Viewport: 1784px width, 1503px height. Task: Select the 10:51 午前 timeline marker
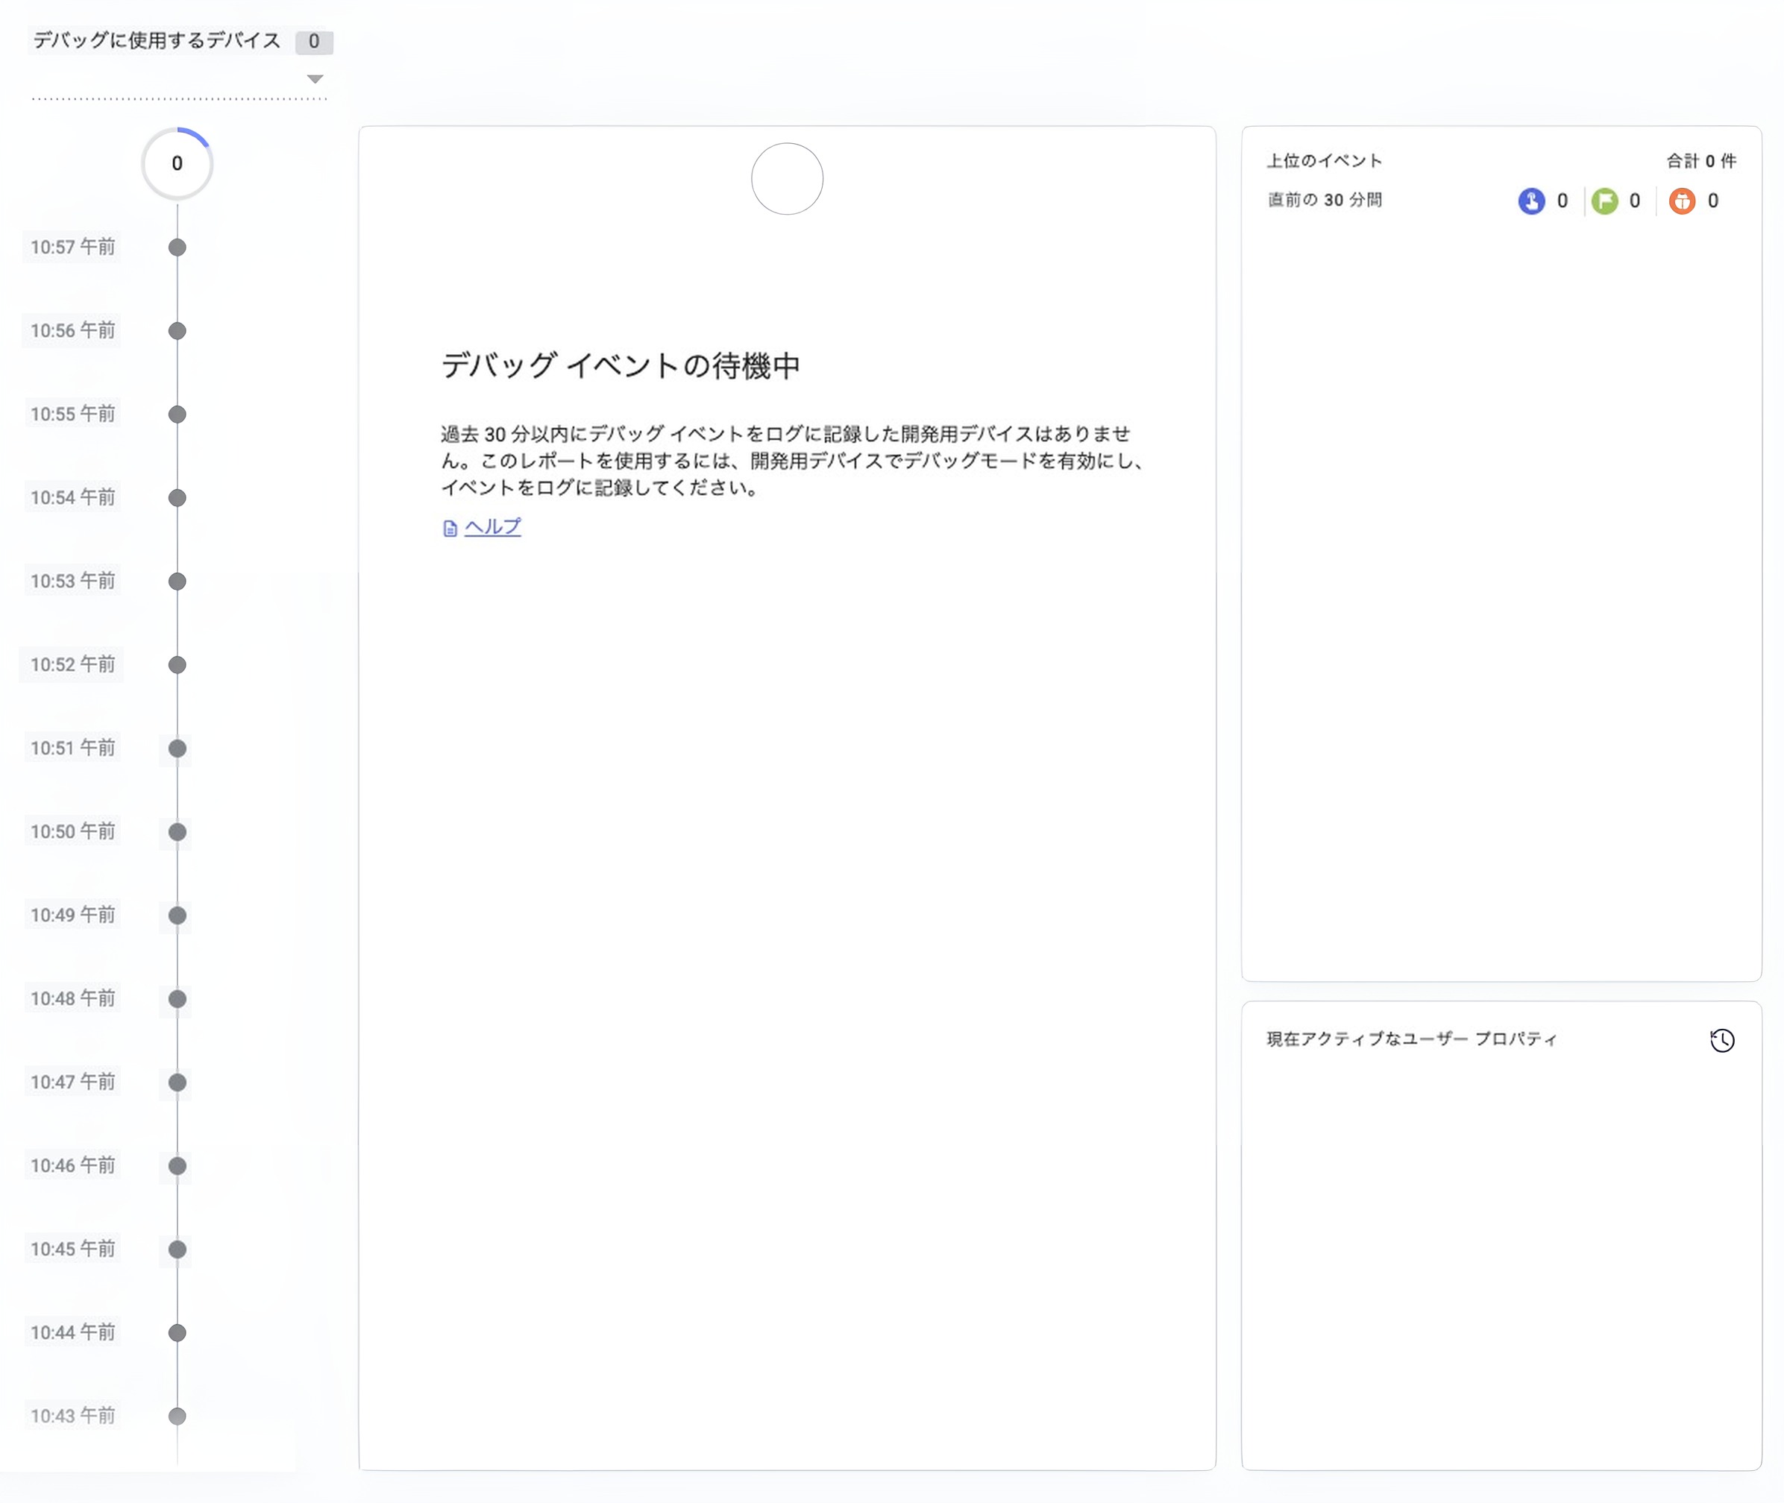178,748
